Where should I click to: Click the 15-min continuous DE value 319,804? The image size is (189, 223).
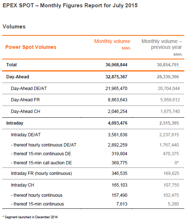coord(119,154)
